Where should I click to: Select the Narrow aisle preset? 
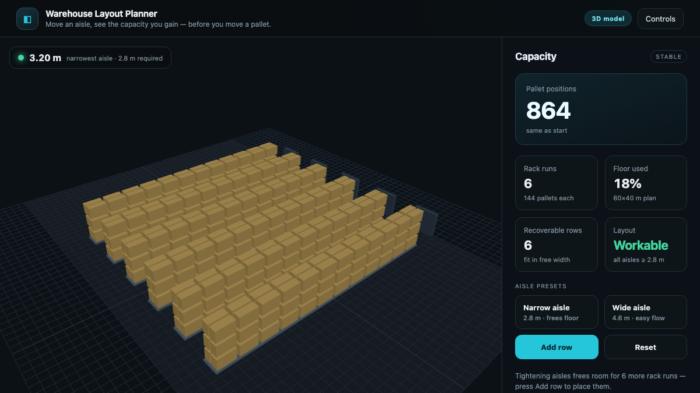556,312
